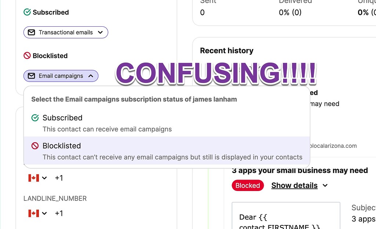Click the Show details link
The width and height of the screenshot is (376, 229).
(294, 185)
